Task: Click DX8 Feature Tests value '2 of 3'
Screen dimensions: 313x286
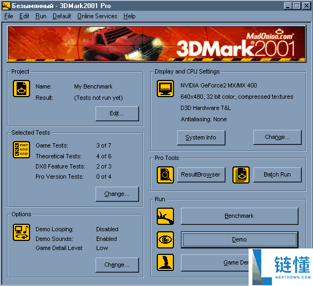Action: tap(104, 166)
